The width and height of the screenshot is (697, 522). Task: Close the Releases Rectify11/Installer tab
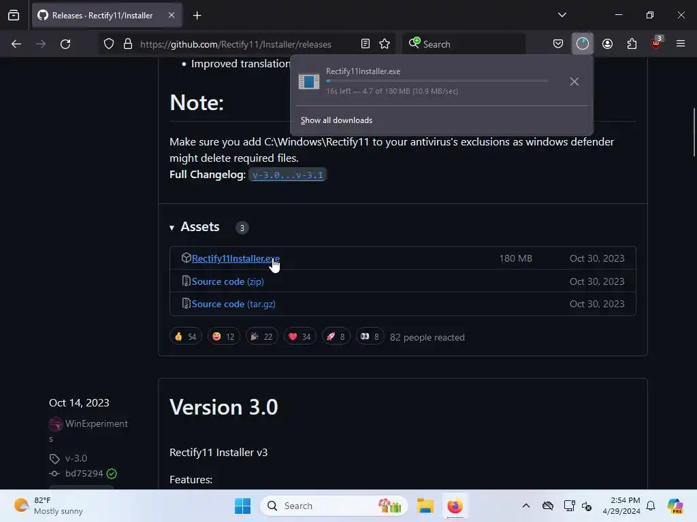pyautogui.click(x=172, y=16)
